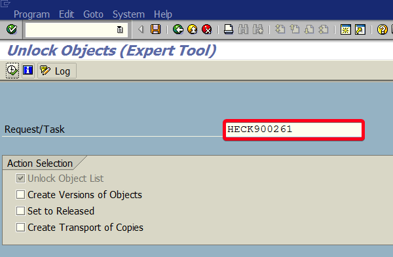
Task: Click the Print icon
Action: click(229, 29)
